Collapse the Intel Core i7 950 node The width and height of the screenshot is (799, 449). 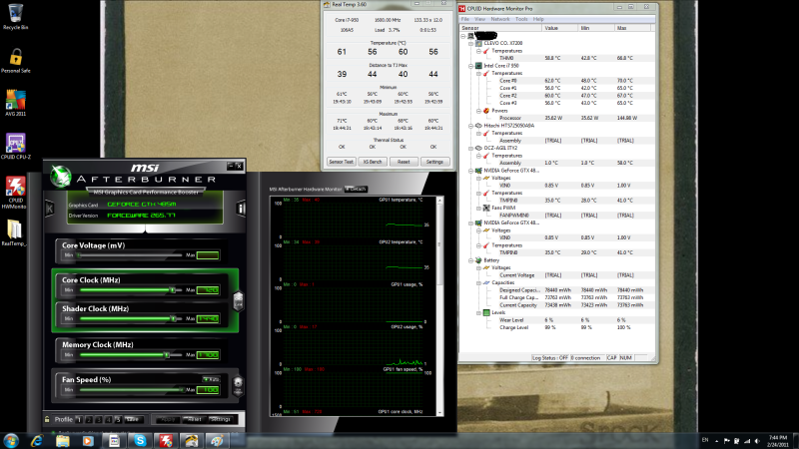pyautogui.click(x=470, y=66)
